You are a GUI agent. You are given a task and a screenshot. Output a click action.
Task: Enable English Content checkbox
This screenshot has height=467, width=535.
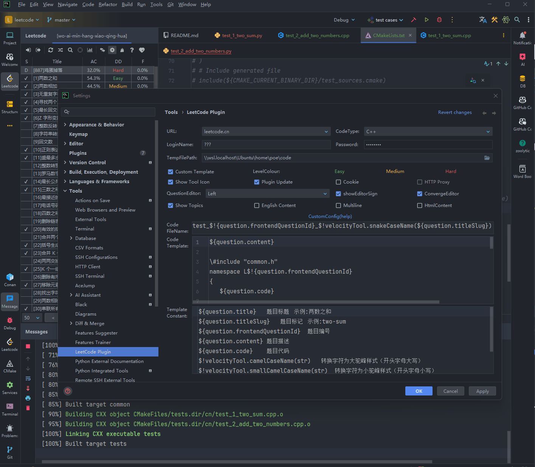coord(257,205)
